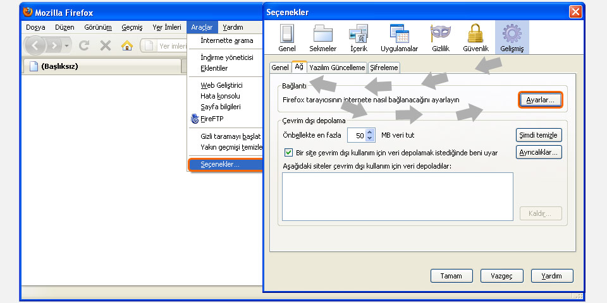This screenshot has width=607, height=303.
Task: Open the Güvenlik padlock category
Action: [475, 38]
